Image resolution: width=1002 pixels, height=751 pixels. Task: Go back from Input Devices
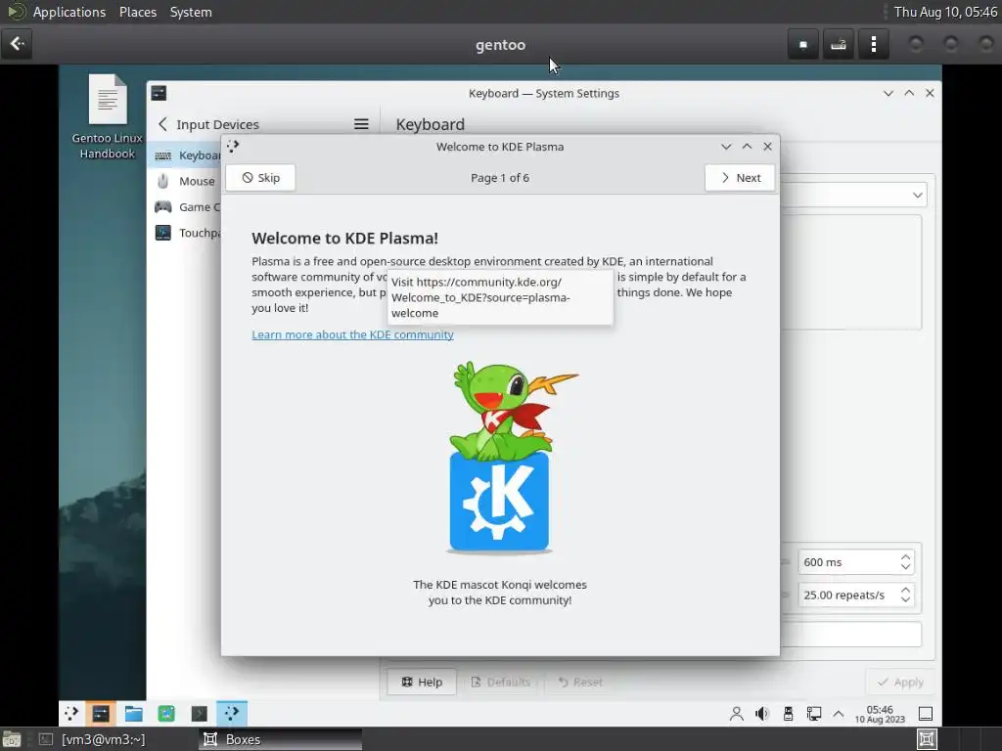[163, 124]
